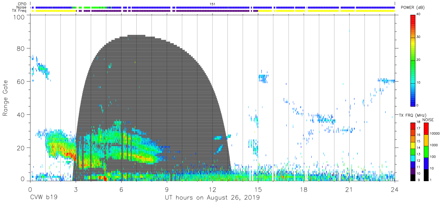Click the 24 tick on UT hours axis
444x205 pixels.
(395, 189)
